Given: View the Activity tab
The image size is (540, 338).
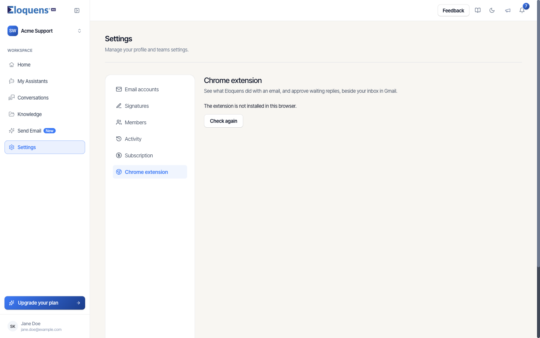Looking at the screenshot, I should (x=150, y=139).
